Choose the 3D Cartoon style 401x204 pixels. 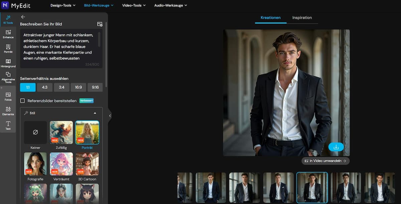[87, 164]
